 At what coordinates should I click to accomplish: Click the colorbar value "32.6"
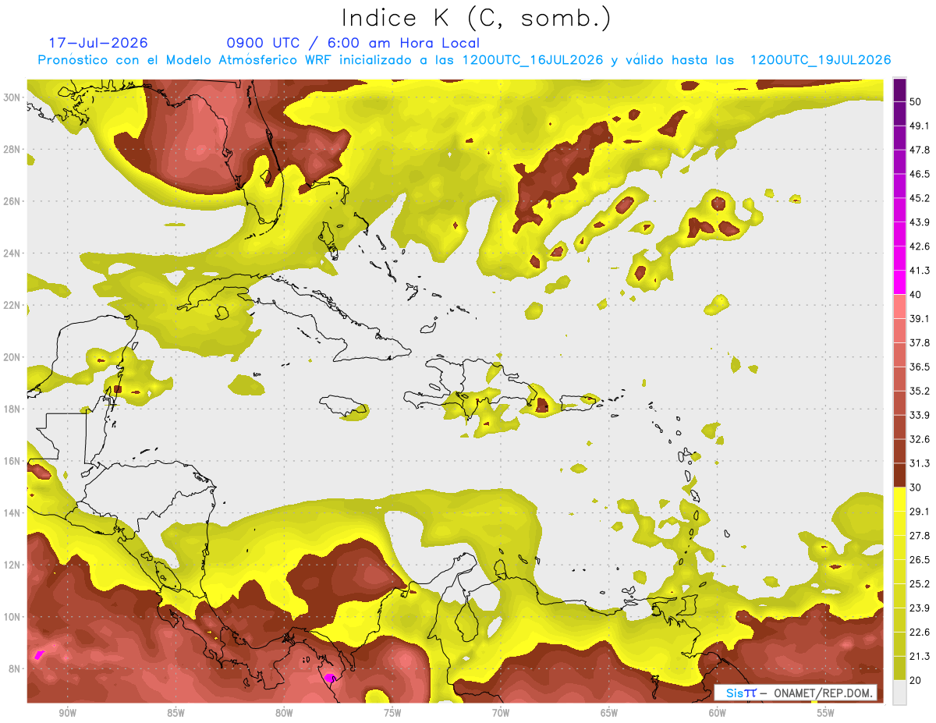[x=920, y=439]
